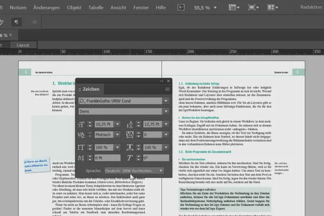Click the Metrisch kerning field
Screen dimensions: 324x216
click(104, 135)
